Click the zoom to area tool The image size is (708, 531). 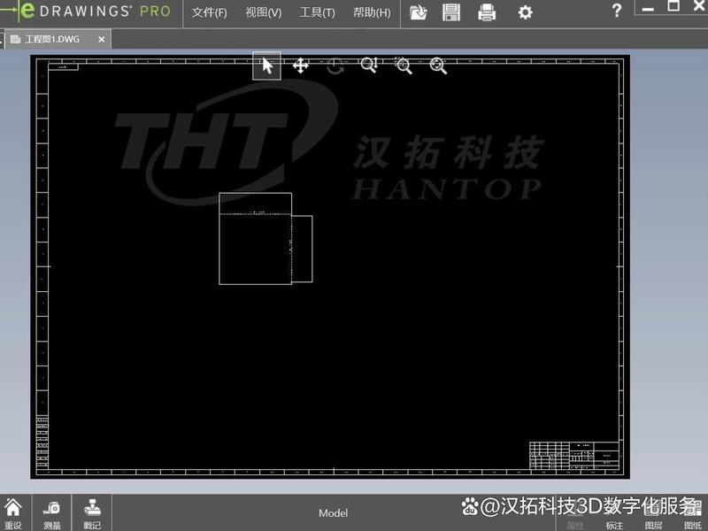pos(404,65)
